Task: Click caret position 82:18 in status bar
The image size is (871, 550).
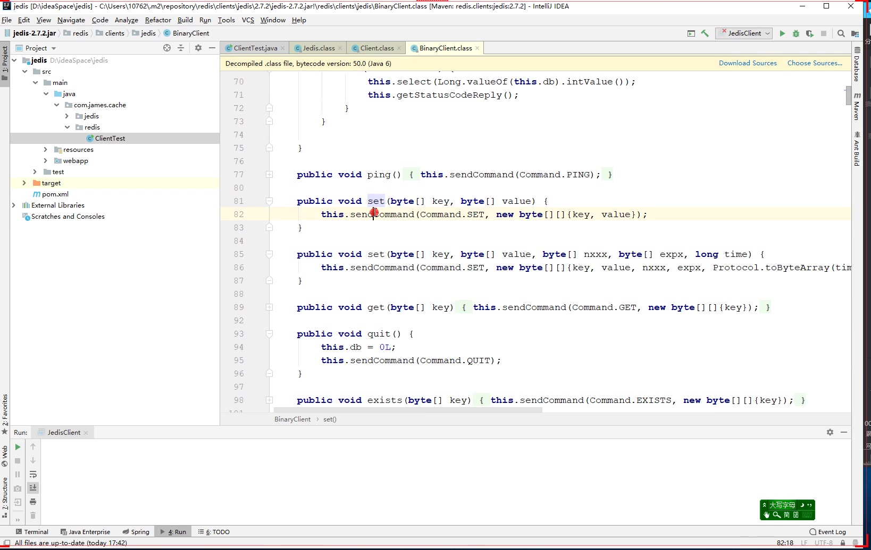Action: [785, 543]
